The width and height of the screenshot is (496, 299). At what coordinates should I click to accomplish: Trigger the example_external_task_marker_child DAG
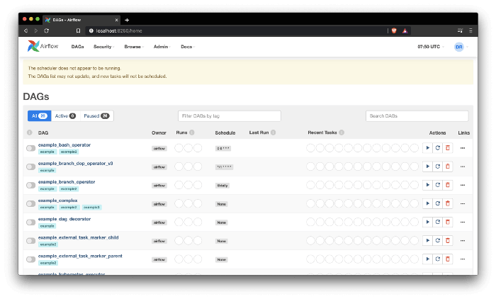pyautogui.click(x=427, y=240)
